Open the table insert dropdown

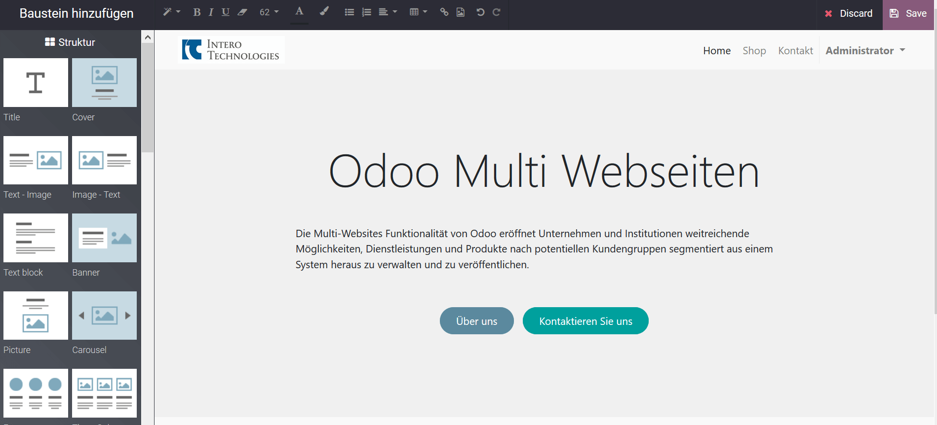(x=418, y=12)
